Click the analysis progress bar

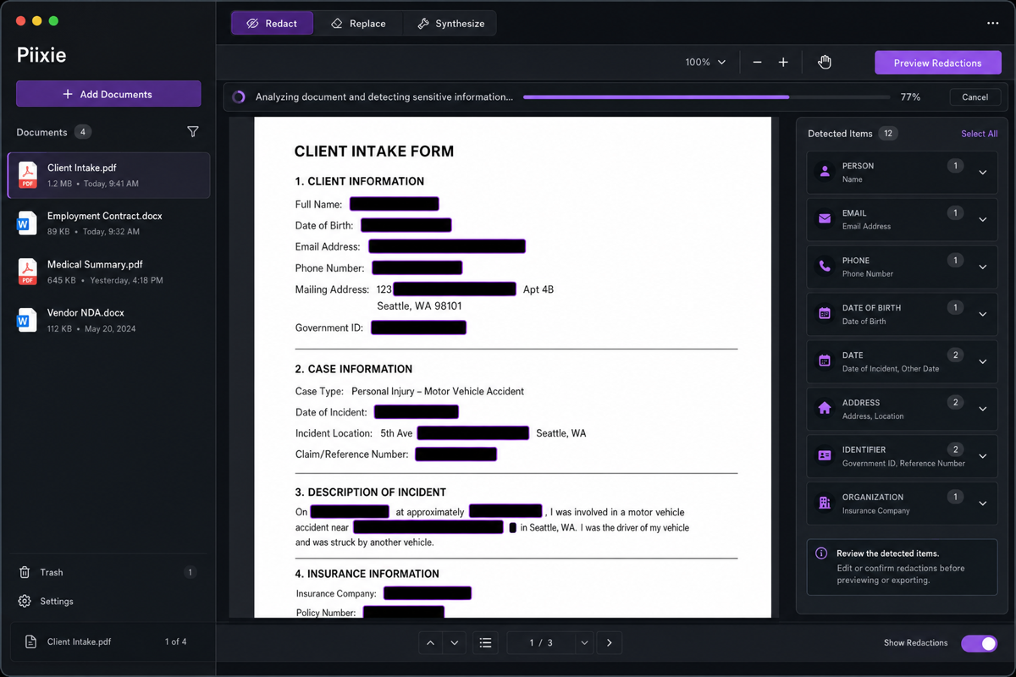(x=706, y=97)
